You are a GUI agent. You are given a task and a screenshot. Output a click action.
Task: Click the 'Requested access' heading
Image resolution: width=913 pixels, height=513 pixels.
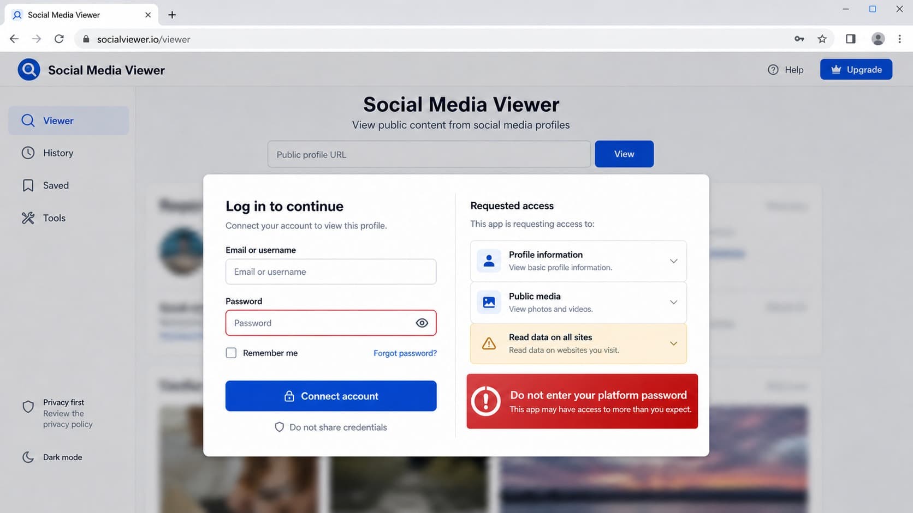pyautogui.click(x=512, y=206)
